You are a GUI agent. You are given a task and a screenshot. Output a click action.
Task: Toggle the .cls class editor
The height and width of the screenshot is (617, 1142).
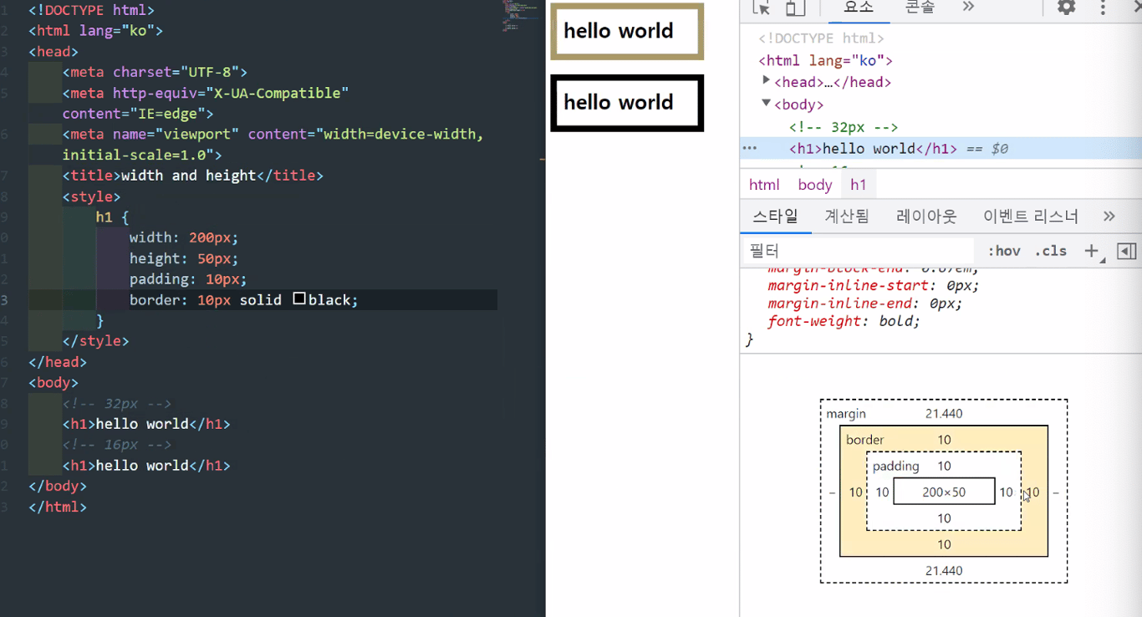[x=1051, y=251]
